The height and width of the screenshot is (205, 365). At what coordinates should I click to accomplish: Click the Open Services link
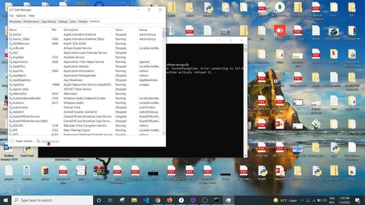(x=50, y=141)
